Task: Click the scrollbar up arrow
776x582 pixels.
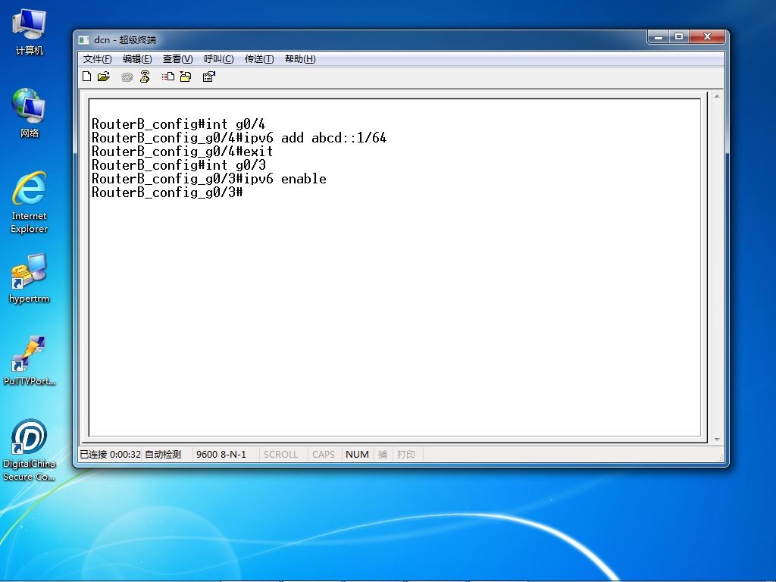Action: [717, 96]
